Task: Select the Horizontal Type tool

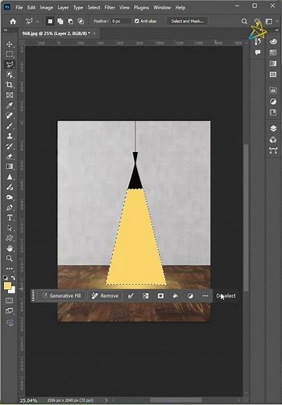Action: [9, 218]
